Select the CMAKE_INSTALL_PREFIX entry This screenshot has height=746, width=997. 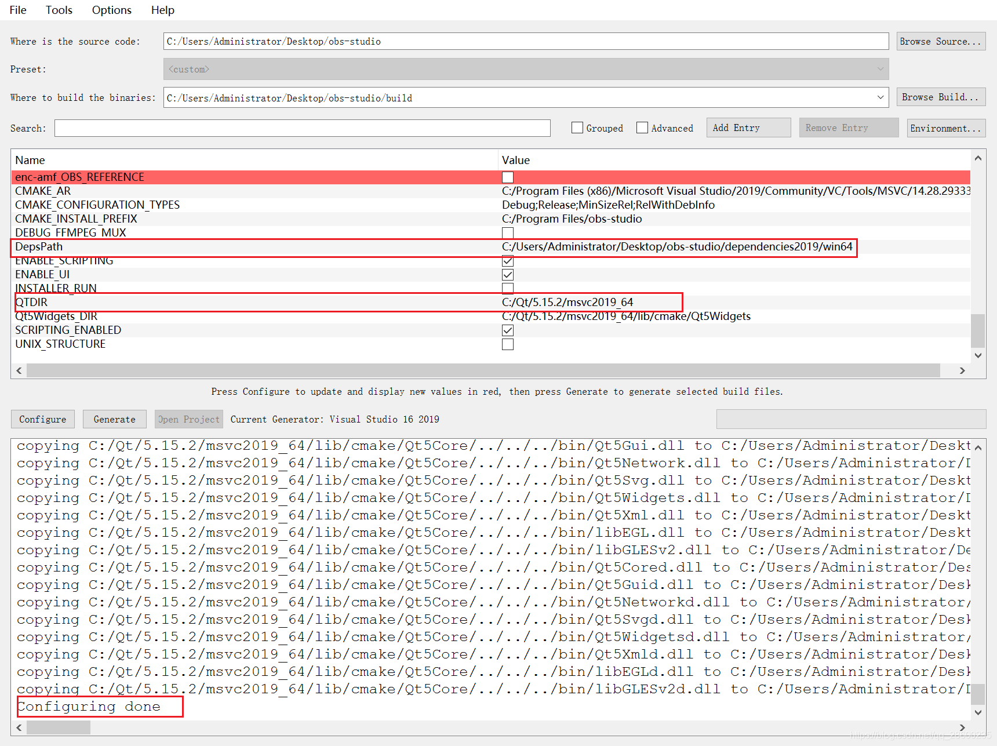76,219
